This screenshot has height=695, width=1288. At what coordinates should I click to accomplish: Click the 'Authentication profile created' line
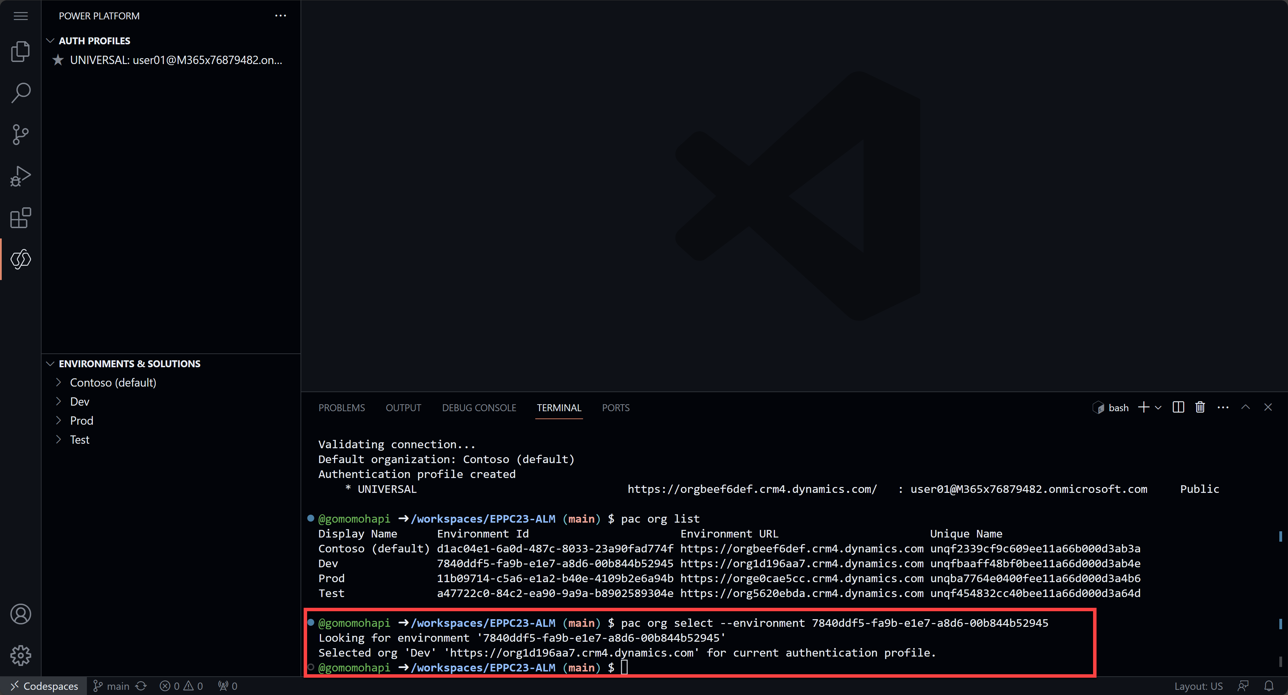point(417,474)
